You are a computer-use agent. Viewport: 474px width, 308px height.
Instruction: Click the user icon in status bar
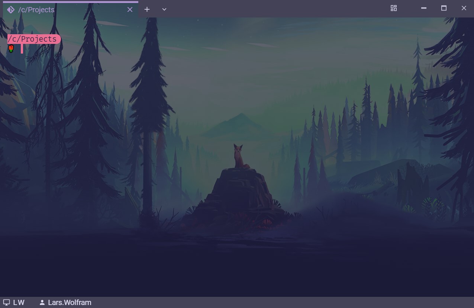click(x=42, y=303)
